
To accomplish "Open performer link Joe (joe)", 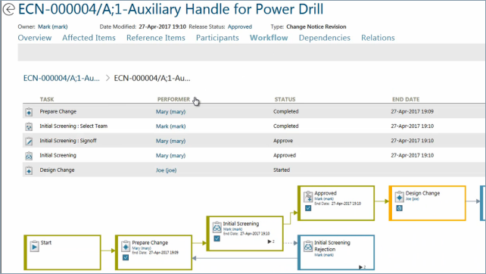I will point(166,170).
